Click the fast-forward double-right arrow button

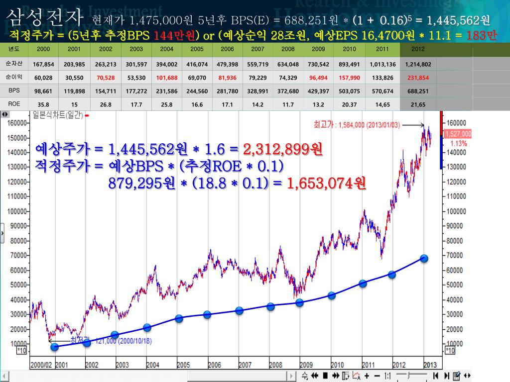tap(335, 376)
